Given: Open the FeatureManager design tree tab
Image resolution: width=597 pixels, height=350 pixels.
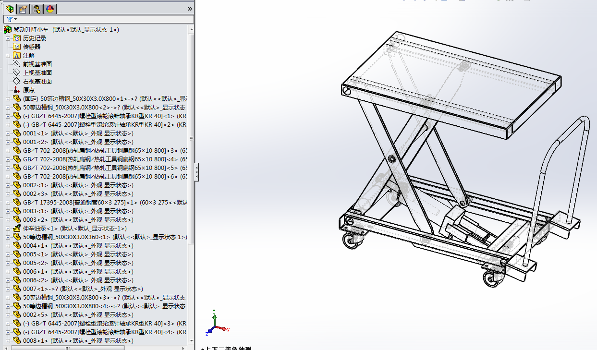Looking at the screenshot, I should [x=9, y=9].
